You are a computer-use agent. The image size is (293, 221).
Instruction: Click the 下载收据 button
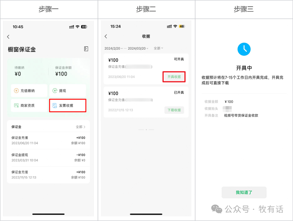tap(174, 110)
